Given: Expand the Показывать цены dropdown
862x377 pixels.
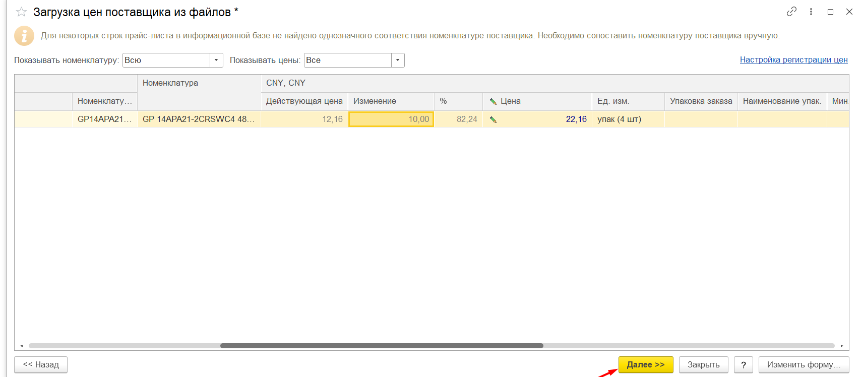Looking at the screenshot, I should click(398, 60).
